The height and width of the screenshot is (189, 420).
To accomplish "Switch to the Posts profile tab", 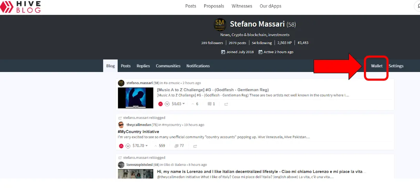I will [125, 66].
